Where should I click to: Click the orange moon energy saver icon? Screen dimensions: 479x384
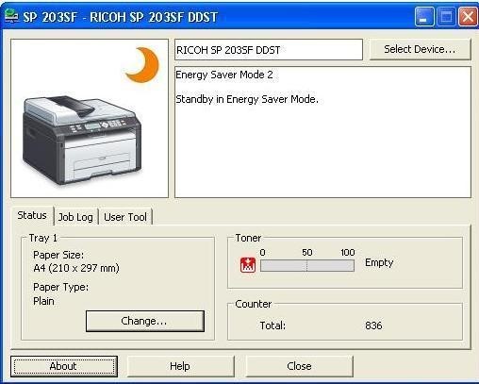pos(142,65)
